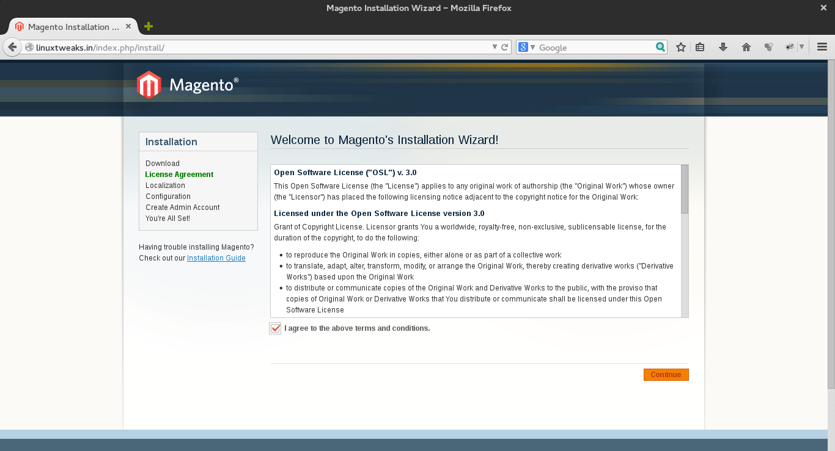Click the bug add-on toolbar icon
The height and width of the screenshot is (451, 835).
pyautogui.click(x=790, y=47)
